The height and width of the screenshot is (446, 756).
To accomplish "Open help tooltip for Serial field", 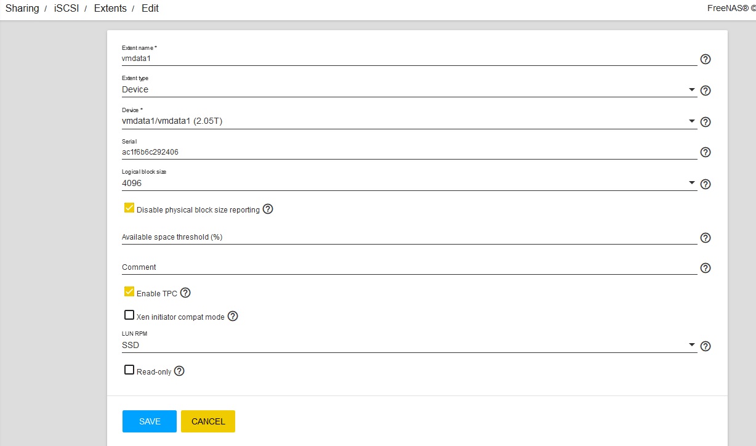I will coord(706,152).
